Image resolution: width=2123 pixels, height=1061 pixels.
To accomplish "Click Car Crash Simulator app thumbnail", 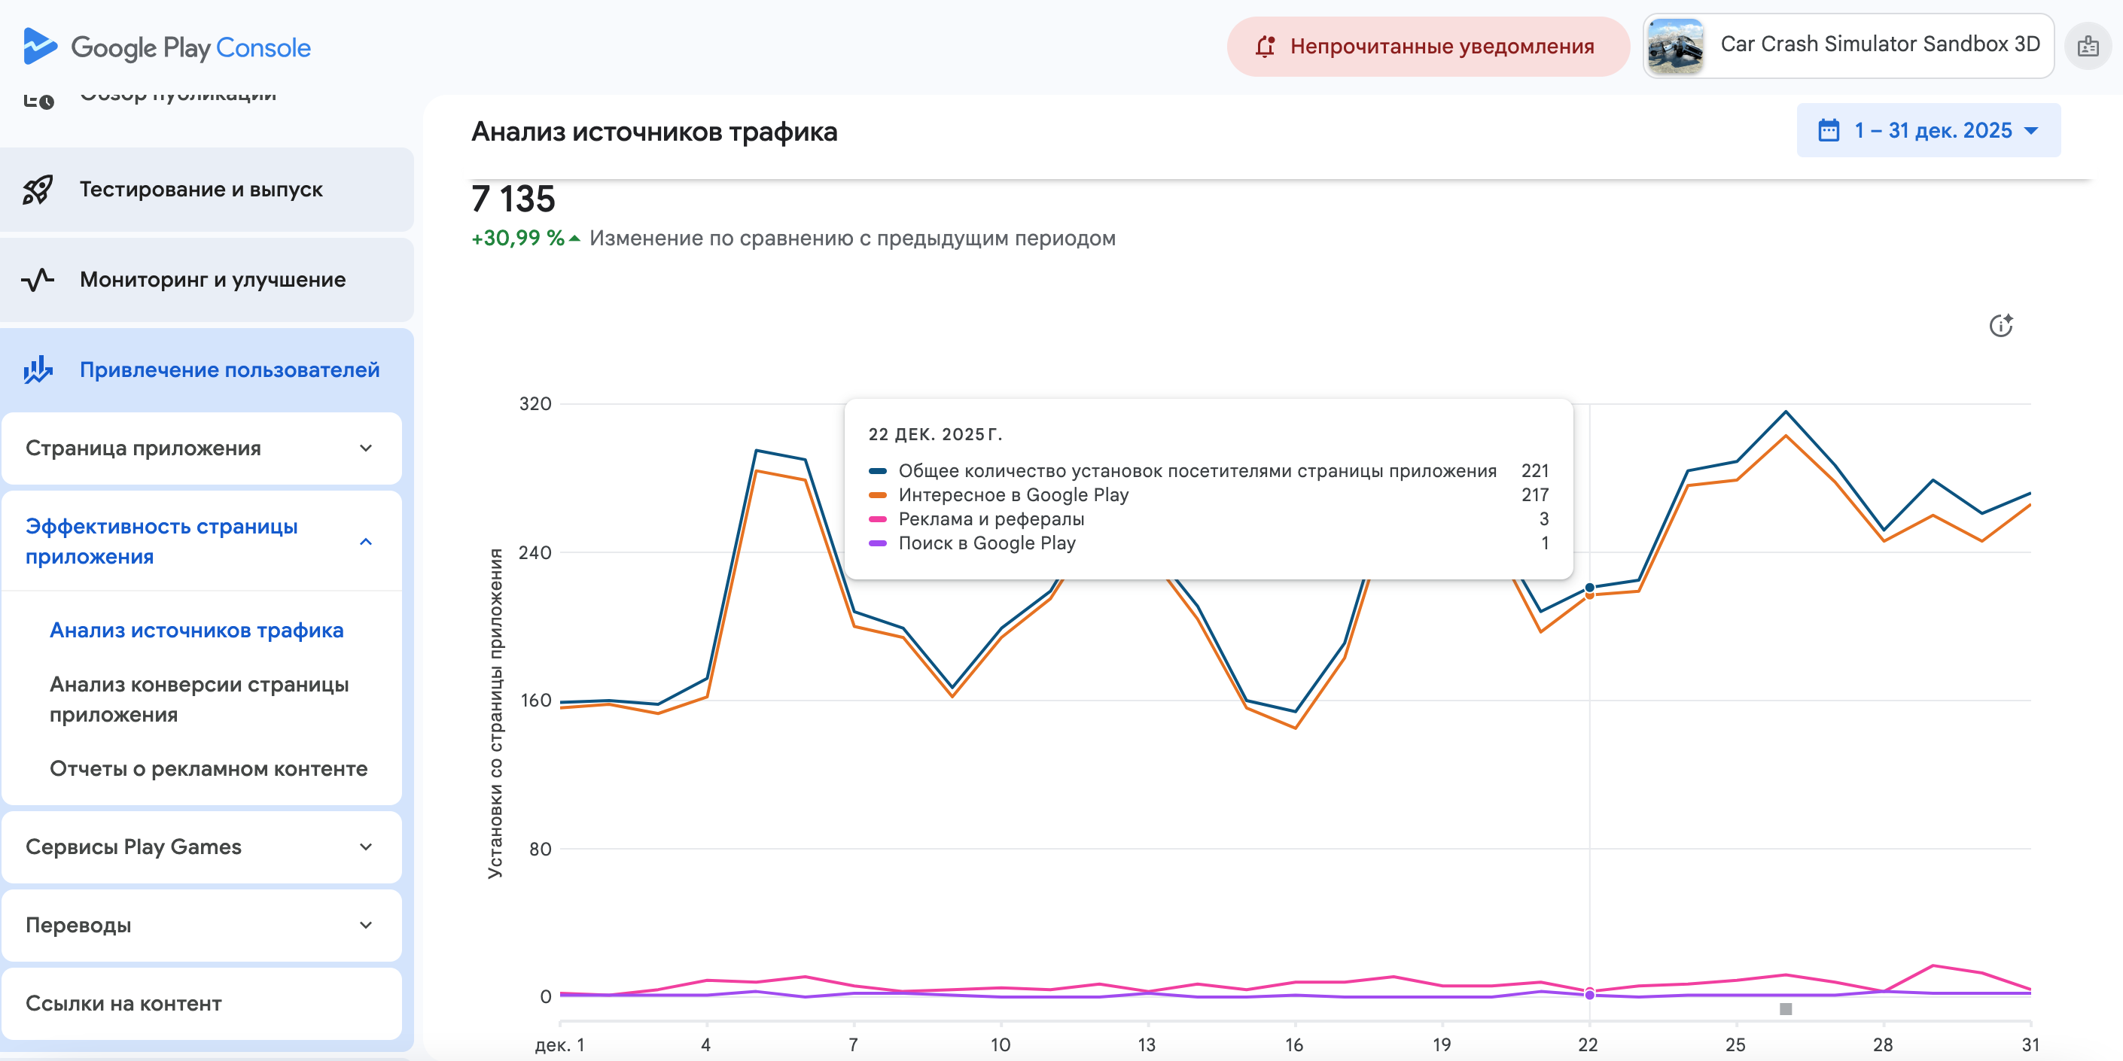I will [1674, 46].
